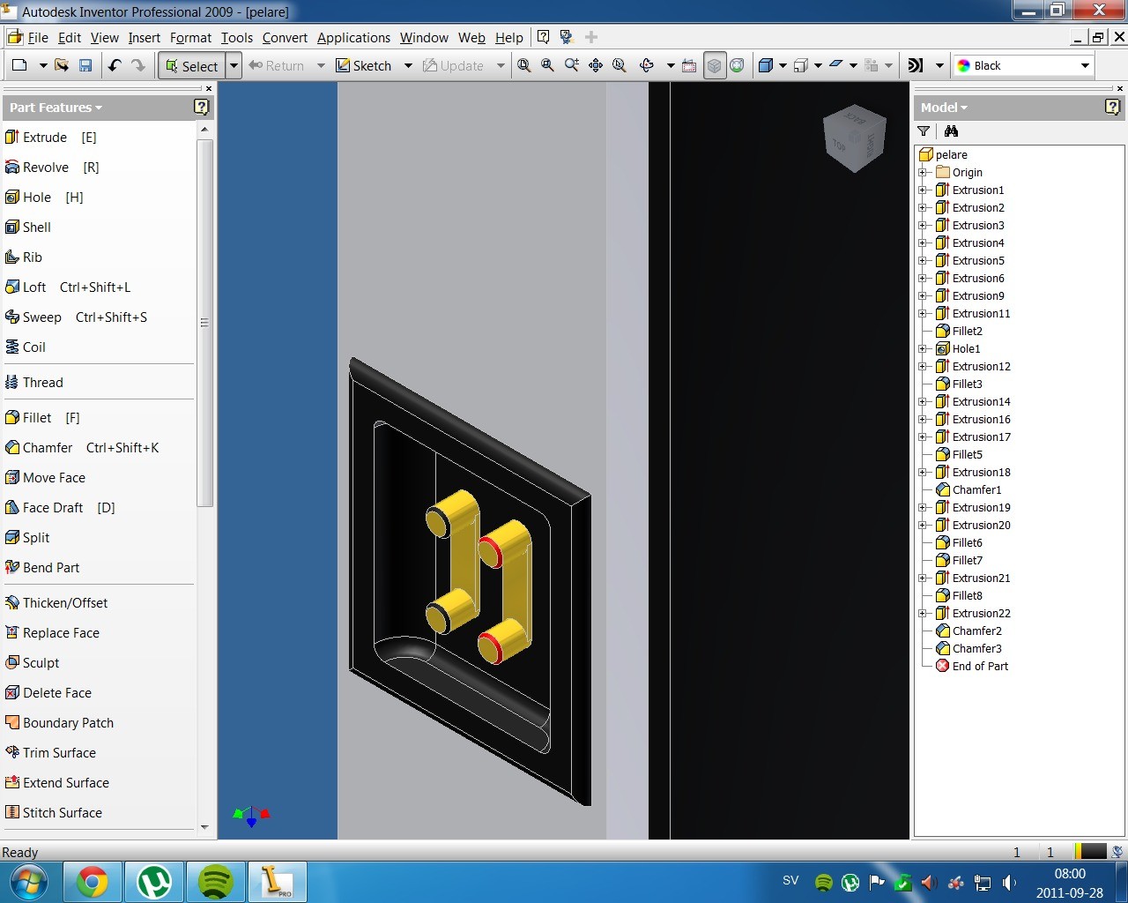
Task: Click the Save icon in toolbar
Action: click(x=85, y=65)
